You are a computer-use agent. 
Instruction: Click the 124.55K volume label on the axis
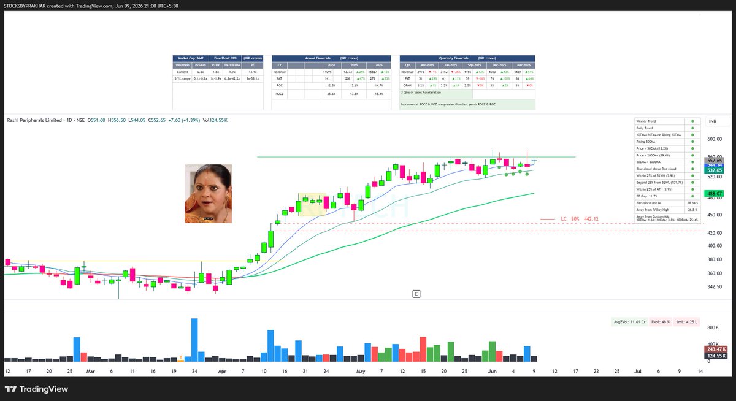click(716, 356)
